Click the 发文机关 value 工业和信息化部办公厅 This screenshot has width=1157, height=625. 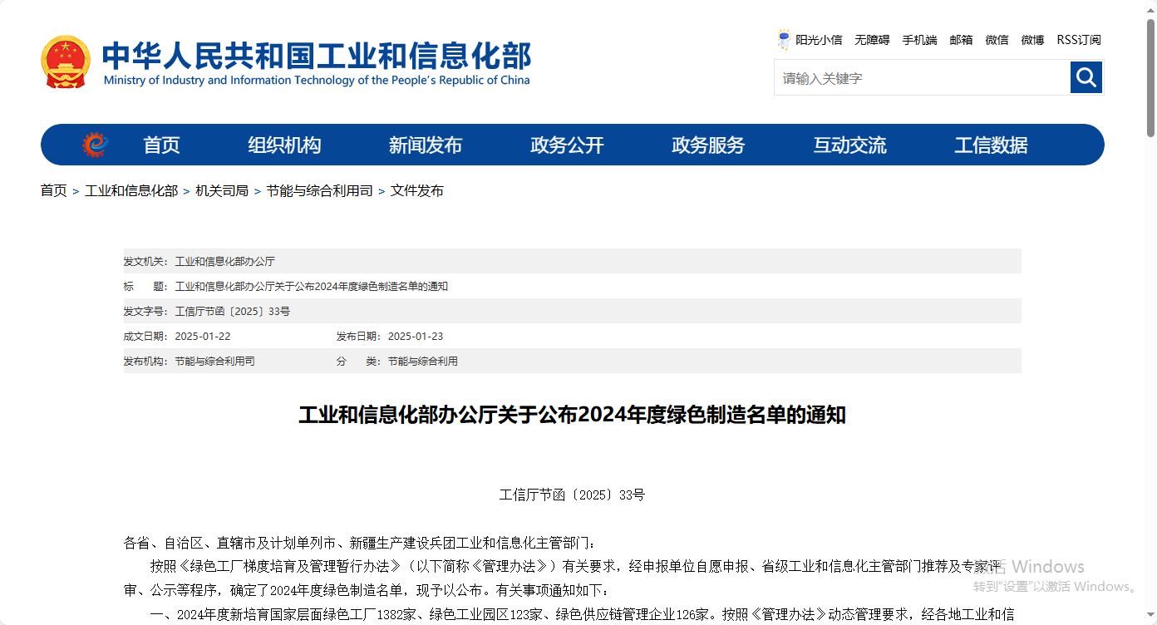224,261
